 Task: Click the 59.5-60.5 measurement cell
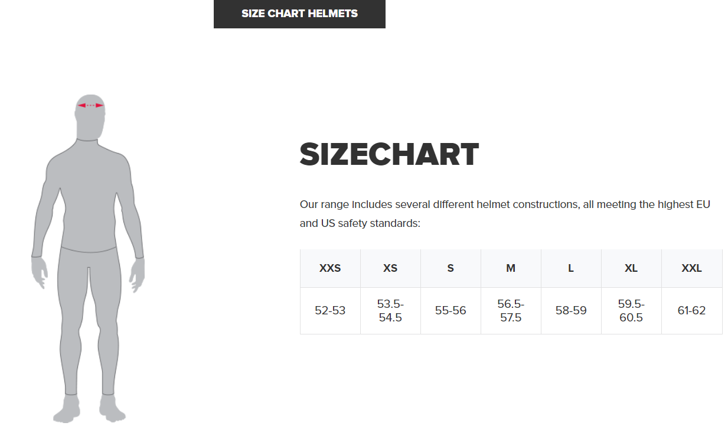tap(631, 310)
